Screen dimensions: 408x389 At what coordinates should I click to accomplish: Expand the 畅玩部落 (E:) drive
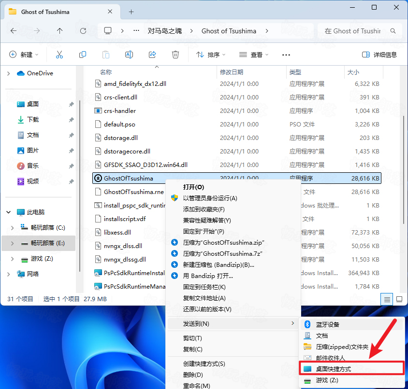12,243
